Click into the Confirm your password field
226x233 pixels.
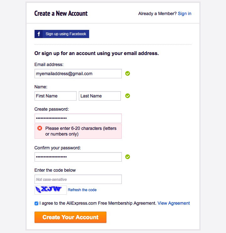click(78, 157)
